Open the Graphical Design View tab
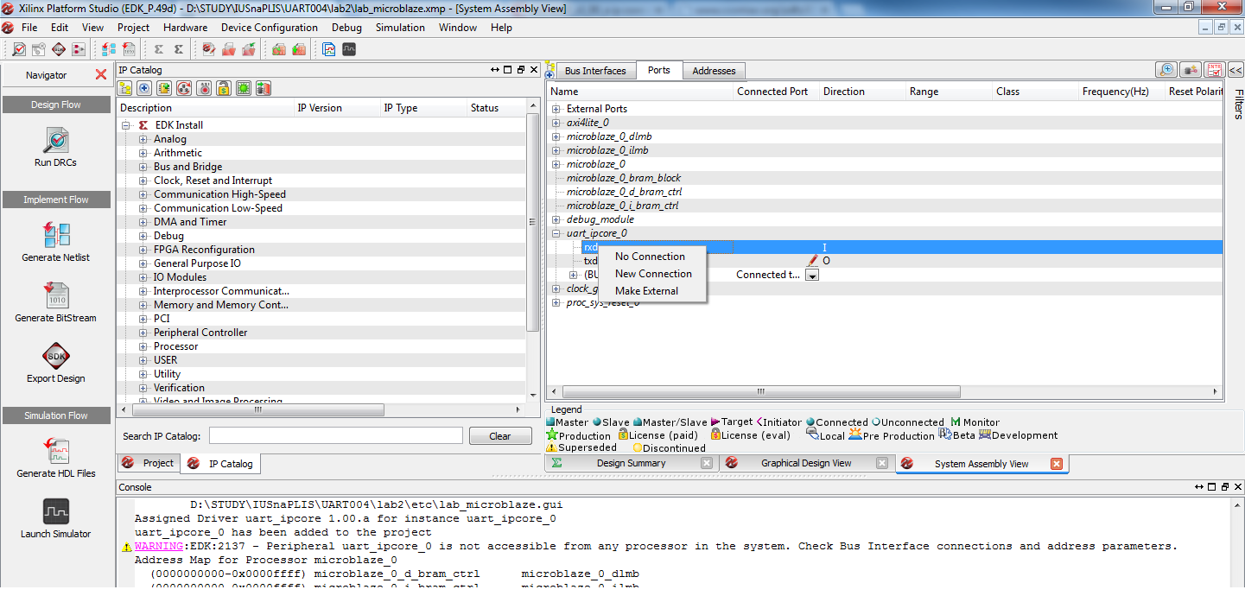 805,464
